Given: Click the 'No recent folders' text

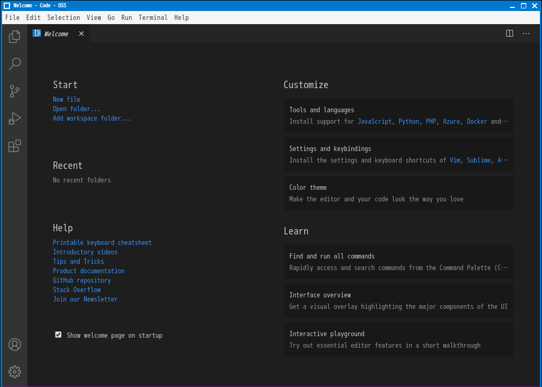Looking at the screenshot, I should [x=82, y=180].
